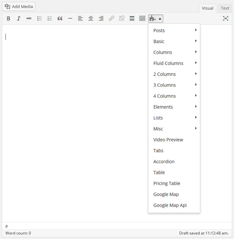Image resolution: width=234 pixels, height=239 pixels.
Task: Show the toolbar toggle (kitchen sink)
Action: [142, 18]
